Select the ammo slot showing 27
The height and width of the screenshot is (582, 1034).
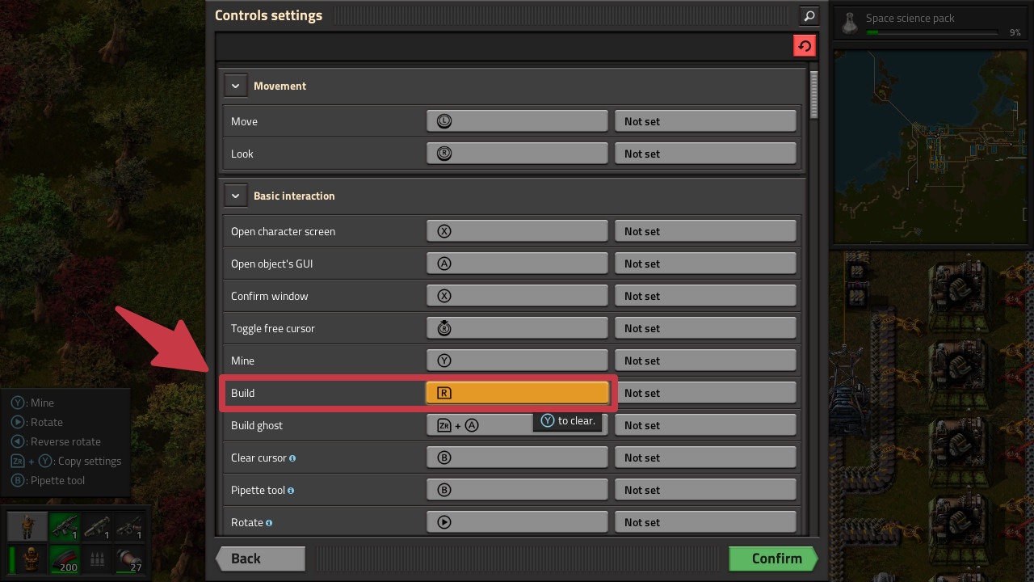point(128,559)
